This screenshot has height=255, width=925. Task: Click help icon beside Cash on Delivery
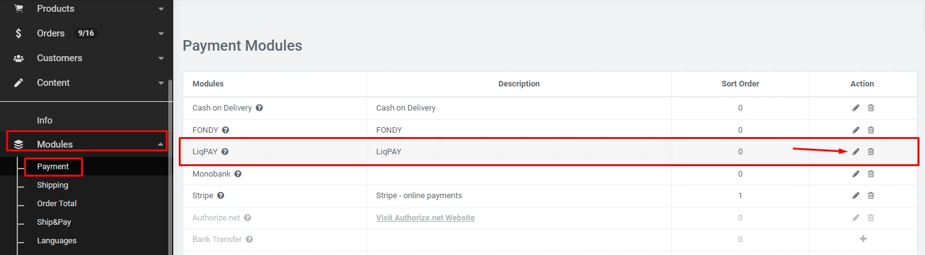(x=259, y=108)
